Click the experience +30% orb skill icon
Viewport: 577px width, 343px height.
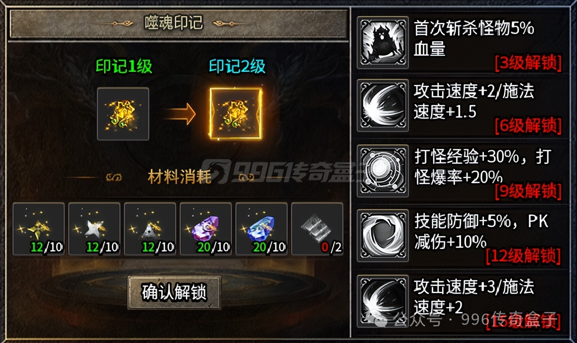tap(383, 171)
